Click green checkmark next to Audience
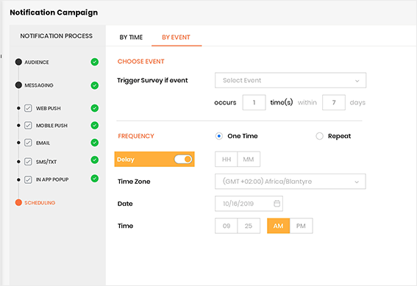Image resolution: width=417 pixels, height=286 pixels. click(95, 62)
